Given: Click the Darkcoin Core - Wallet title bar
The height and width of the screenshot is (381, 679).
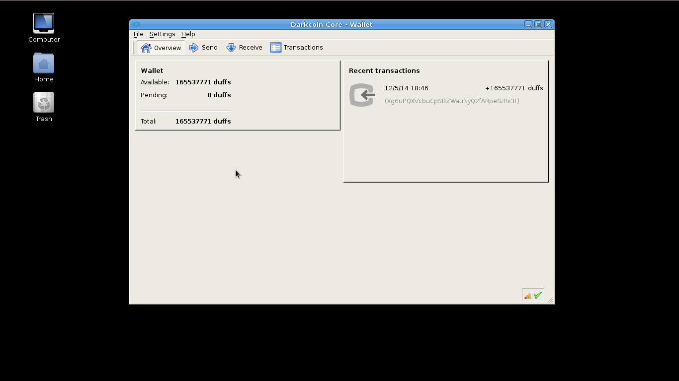Looking at the screenshot, I should [x=332, y=24].
